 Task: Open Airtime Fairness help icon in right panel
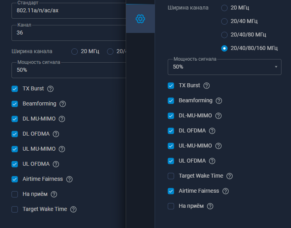pos(226,191)
